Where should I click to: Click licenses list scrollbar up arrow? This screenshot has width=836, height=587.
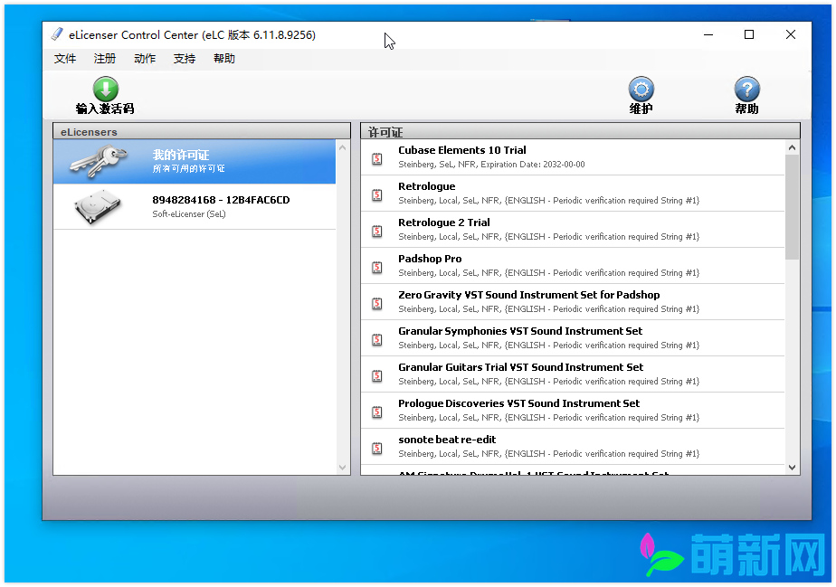tap(793, 147)
